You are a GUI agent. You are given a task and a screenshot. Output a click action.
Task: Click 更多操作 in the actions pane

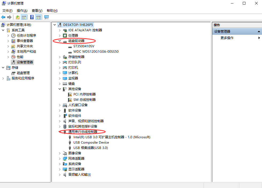click(x=227, y=38)
